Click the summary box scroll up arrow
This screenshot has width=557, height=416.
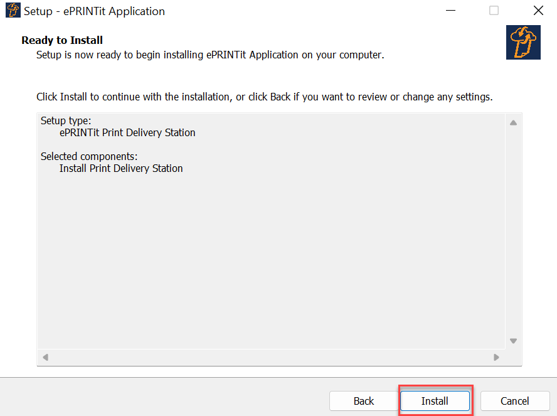513,123
